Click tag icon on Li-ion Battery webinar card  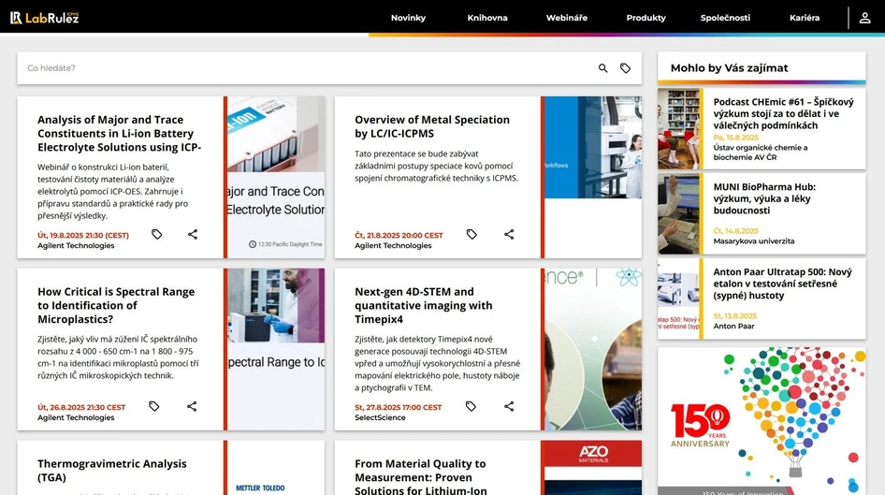pos(157,235)
